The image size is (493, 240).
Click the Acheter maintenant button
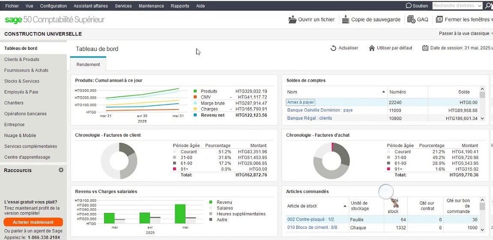click(x=33, y=222)
